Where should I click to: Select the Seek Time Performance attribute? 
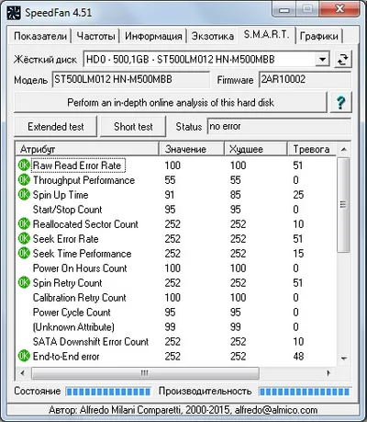(82, 254)
